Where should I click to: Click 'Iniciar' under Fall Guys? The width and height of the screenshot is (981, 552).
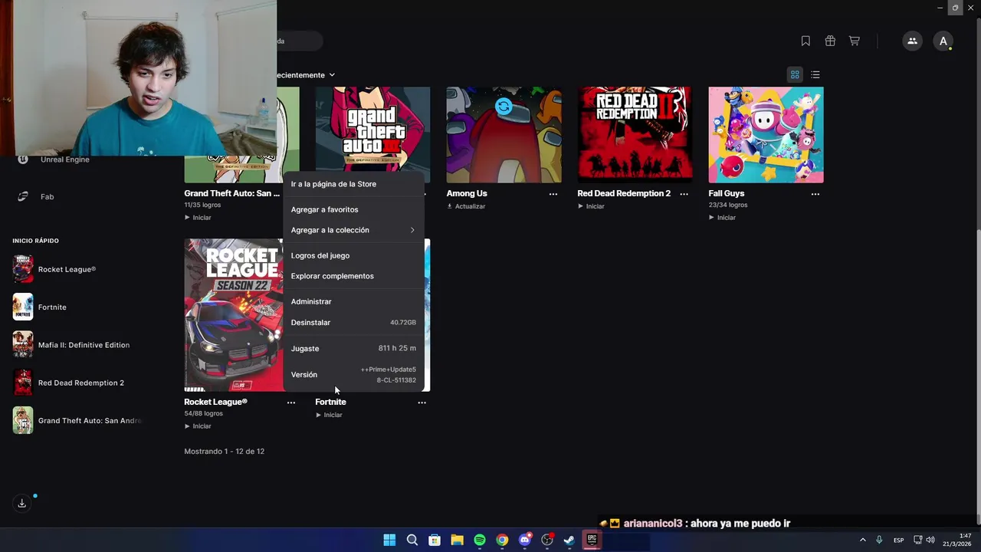(x=722, y=218)
